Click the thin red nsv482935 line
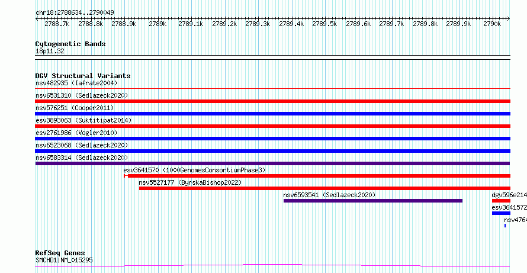Viewport: 527px width, 273px height. tap(273, 89)
